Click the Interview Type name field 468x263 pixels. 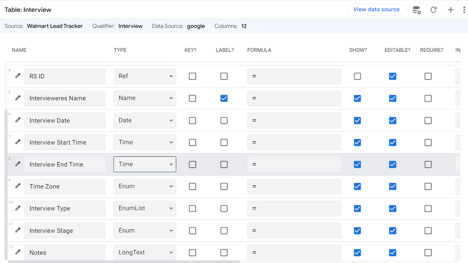[x=65, y=208]
